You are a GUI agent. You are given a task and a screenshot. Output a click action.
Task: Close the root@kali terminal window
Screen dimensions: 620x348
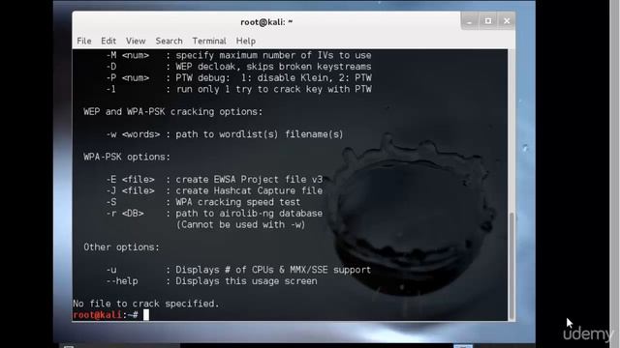click(x=507, y=21)
